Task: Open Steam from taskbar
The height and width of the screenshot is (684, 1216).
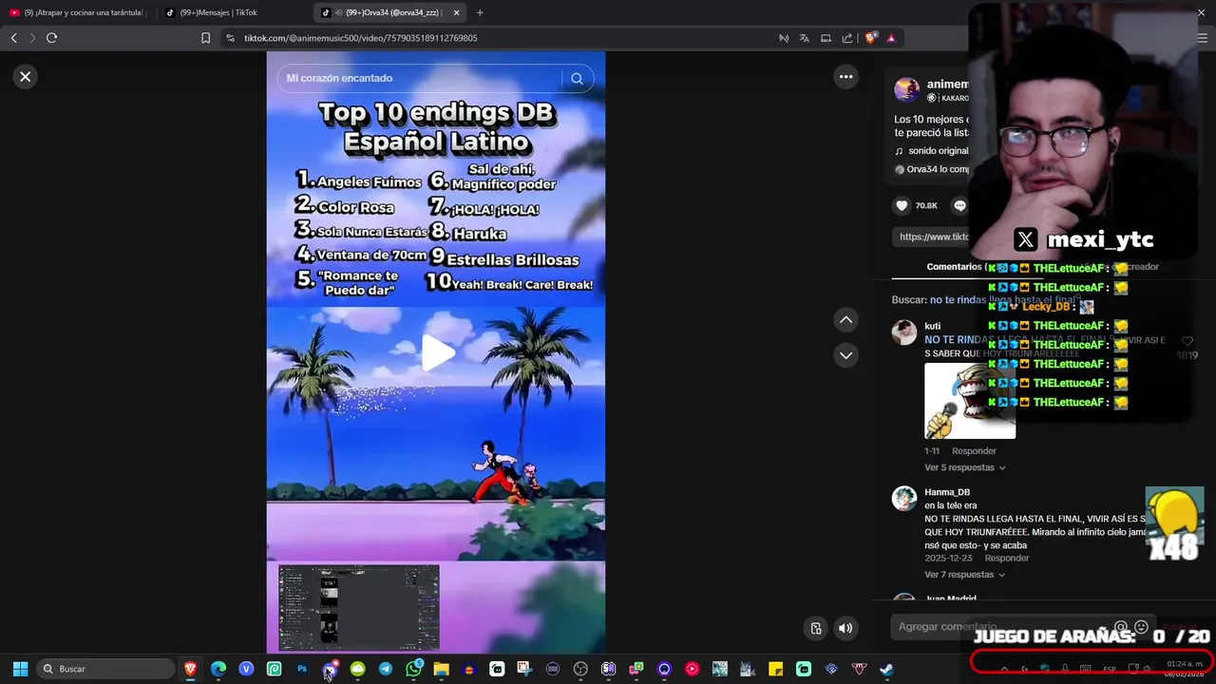Action: tap(886, 669)
